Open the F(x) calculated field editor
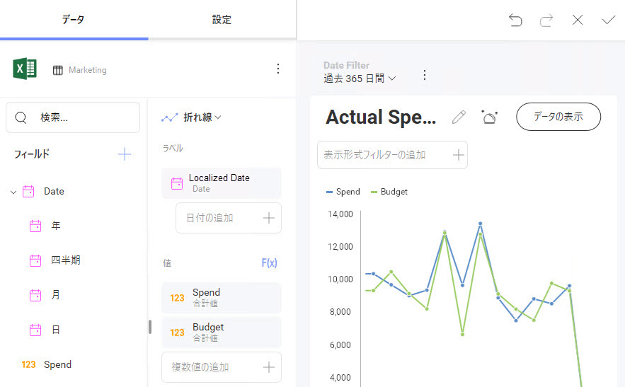The height and width of the screenshot is (387, 625). tap(269, 263)
